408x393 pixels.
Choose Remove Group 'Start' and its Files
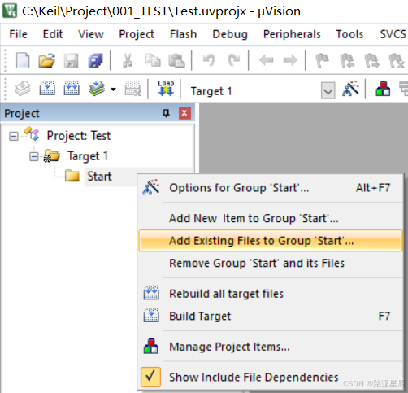[270, 263]
